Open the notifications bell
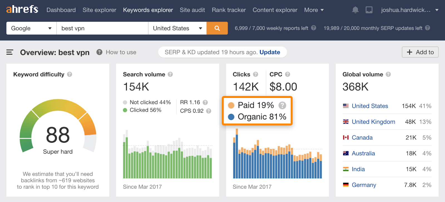The height and width of the screenshot is (202, 445). coord(355,10)
